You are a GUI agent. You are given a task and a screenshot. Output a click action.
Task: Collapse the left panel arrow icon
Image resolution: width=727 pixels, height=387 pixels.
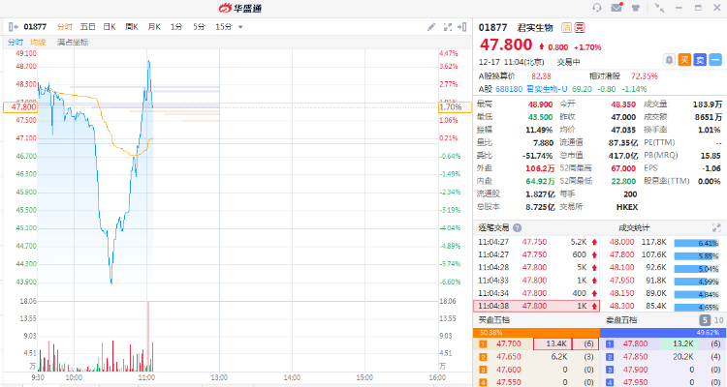tap(13, 27)
